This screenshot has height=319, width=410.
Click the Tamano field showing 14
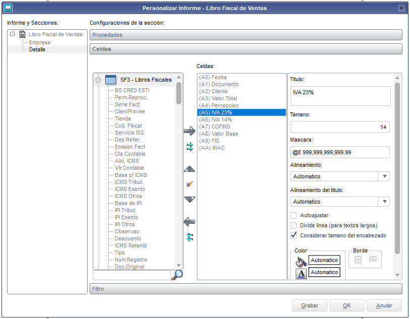pos(339,127)
